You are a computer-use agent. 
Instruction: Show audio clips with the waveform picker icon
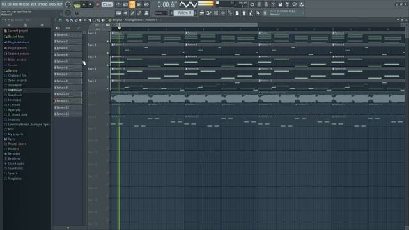pyautogui.click(x=68, y=28)
